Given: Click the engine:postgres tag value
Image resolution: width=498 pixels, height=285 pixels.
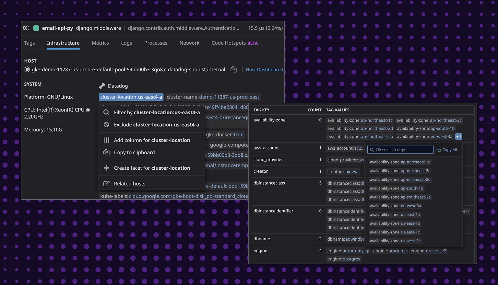Looking at the screenshot, I should pyautogui.click(x=344, y=259).
